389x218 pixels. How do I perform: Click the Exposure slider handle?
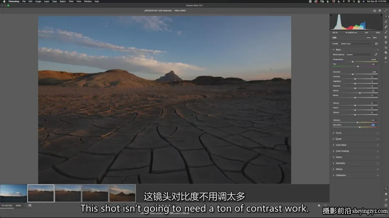353,74
